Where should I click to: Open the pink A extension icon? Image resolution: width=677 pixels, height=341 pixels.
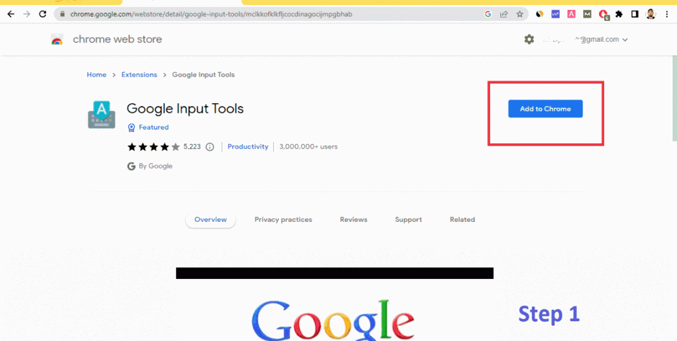[571, 14]
